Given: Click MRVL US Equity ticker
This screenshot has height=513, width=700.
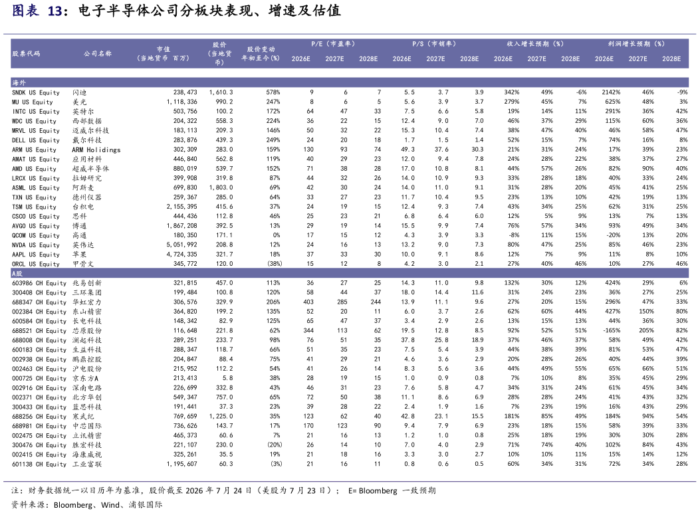Looking at the screenshot, I should click(36, 131).
